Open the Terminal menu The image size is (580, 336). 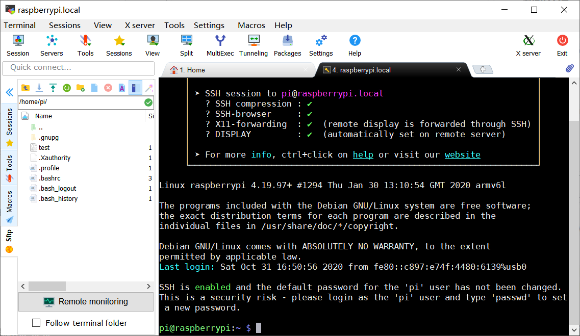(19, 25)
